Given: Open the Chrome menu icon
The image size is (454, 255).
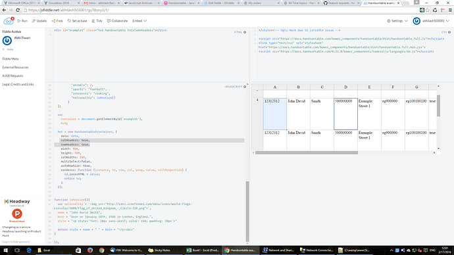Looking at the screenshot, I should pos(450,10).
